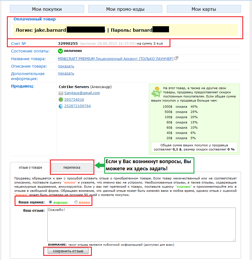The image size is (252, 260).
Task: Click inside the "Ваш отзыв" text area
Action: pyautogui.click(x=141, y=224)
